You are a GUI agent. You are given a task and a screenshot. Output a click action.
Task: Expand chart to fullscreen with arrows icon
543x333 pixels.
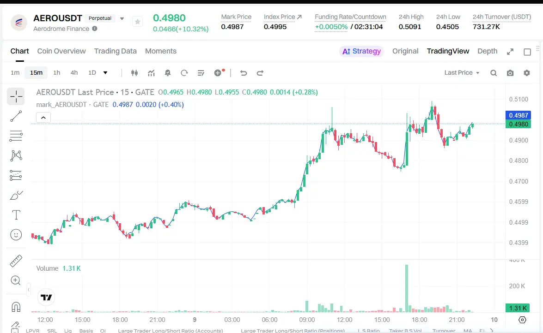(510, 52)
